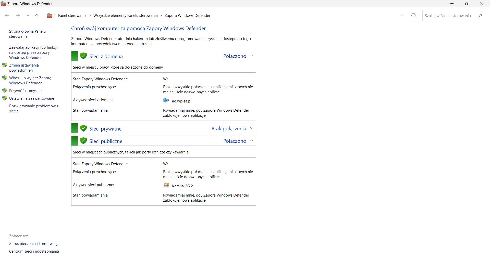The height and width of the screenshot is (260, 490).
Task: Click the 'Sieci z domeną' header title
Action: pyautogui.click(x=106, y=56)
